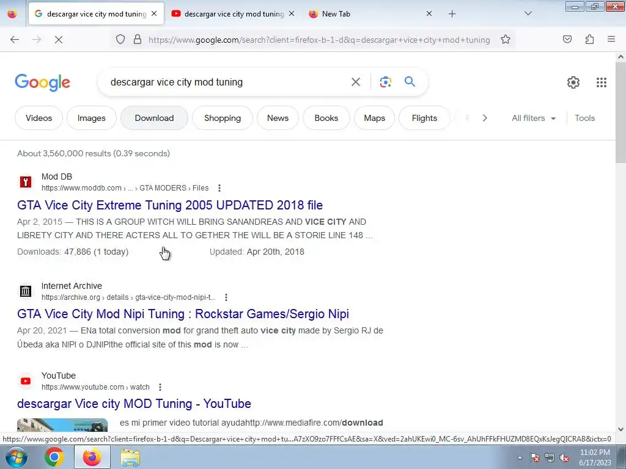Open GTA Vice City Extreme Tuning result

pos(170,205)
